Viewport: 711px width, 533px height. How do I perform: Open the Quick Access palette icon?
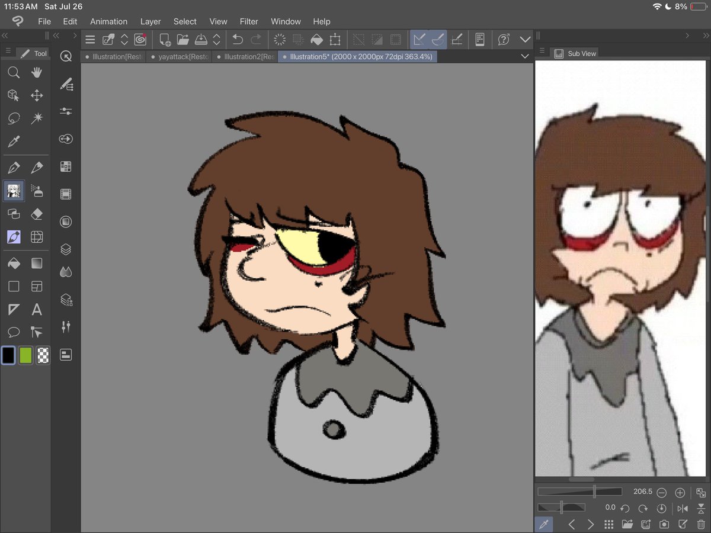point(66,56)
